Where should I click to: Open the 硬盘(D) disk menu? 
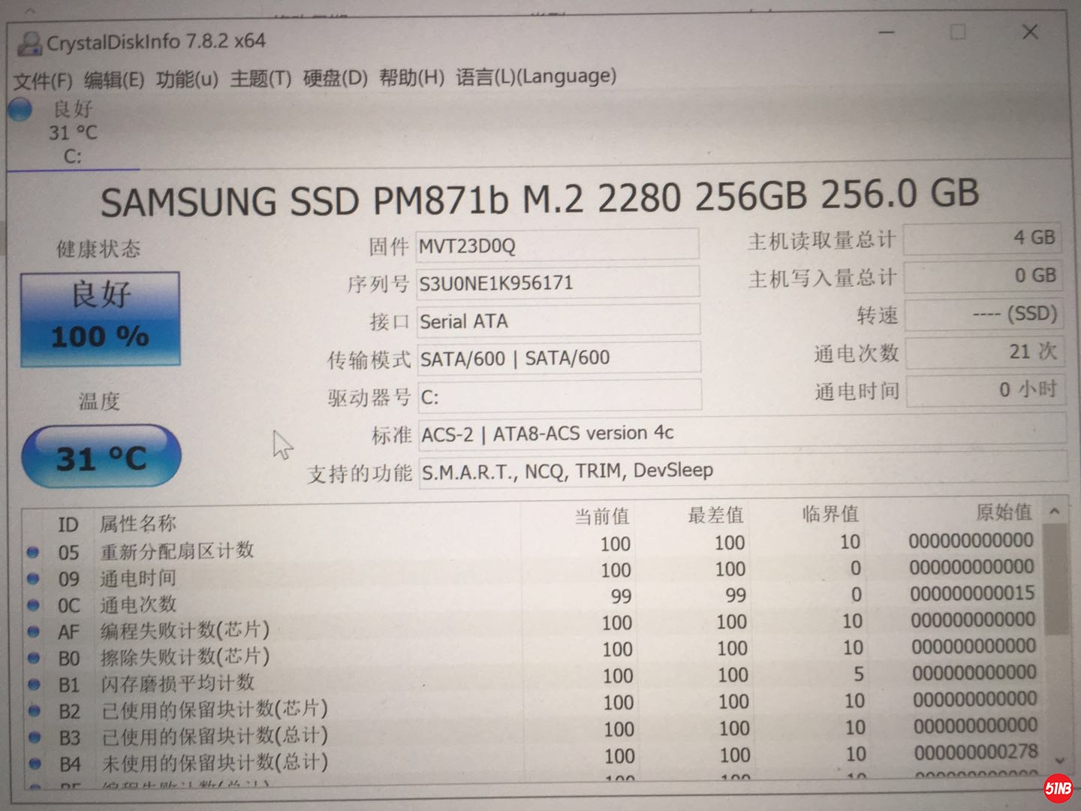(x=335, y=78)
